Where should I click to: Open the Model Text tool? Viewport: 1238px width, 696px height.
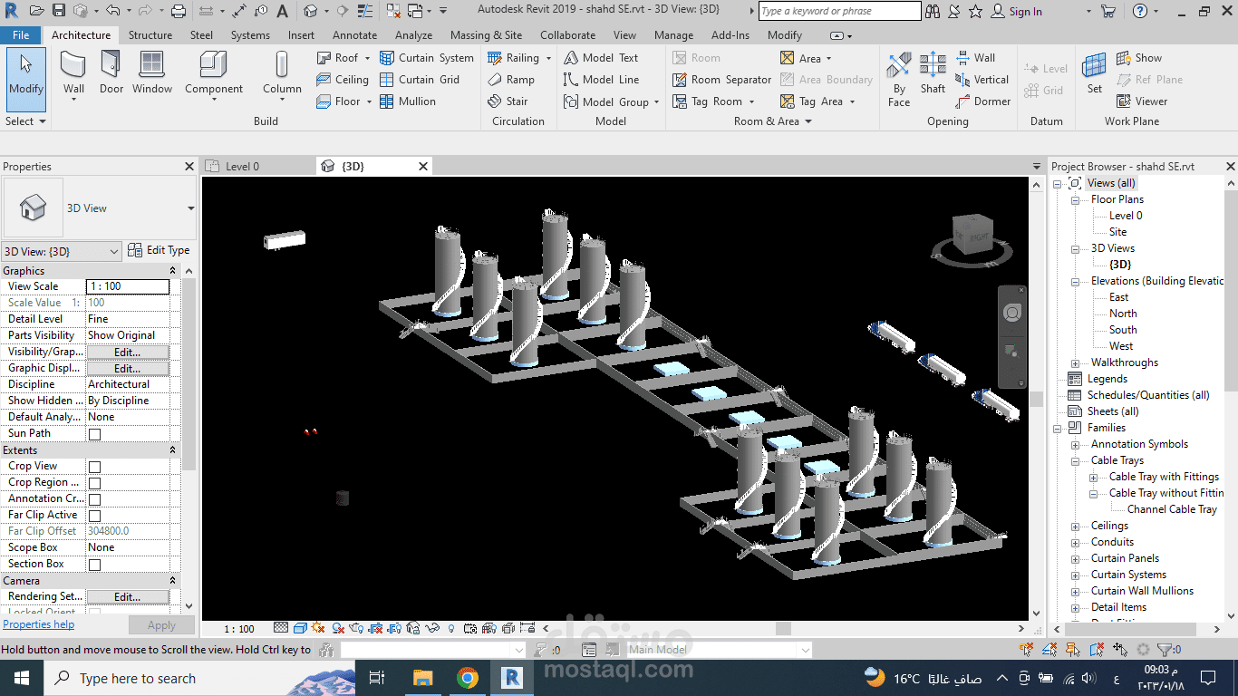[601, 58]
